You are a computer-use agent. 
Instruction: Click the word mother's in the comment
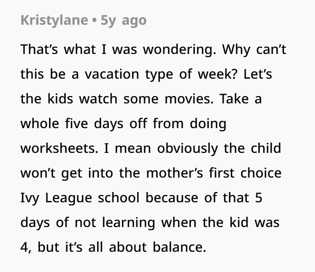coord(175,173)
